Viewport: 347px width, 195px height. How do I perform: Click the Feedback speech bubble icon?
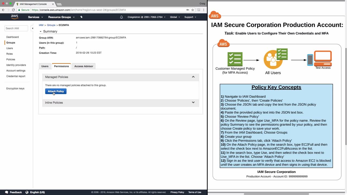pyautogui.click(x=7, y=192)
